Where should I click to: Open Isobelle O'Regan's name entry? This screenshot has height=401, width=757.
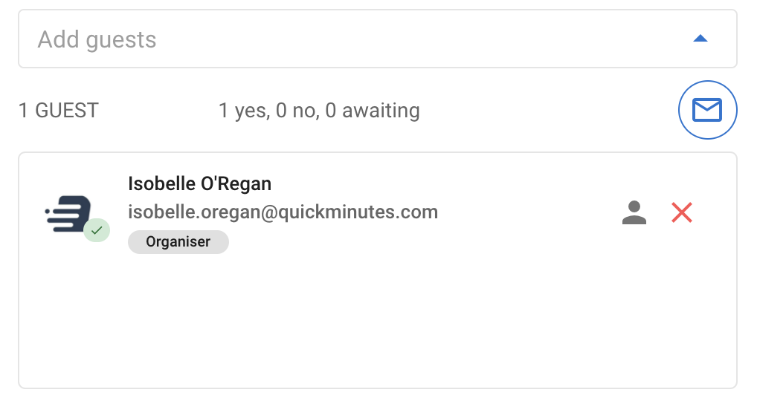(x=199, y=183)
